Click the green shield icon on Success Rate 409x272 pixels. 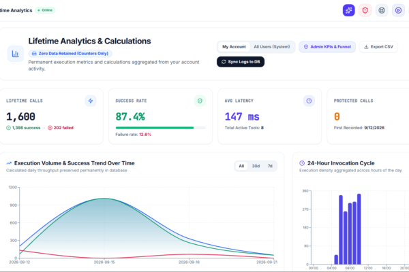(200, 101)
